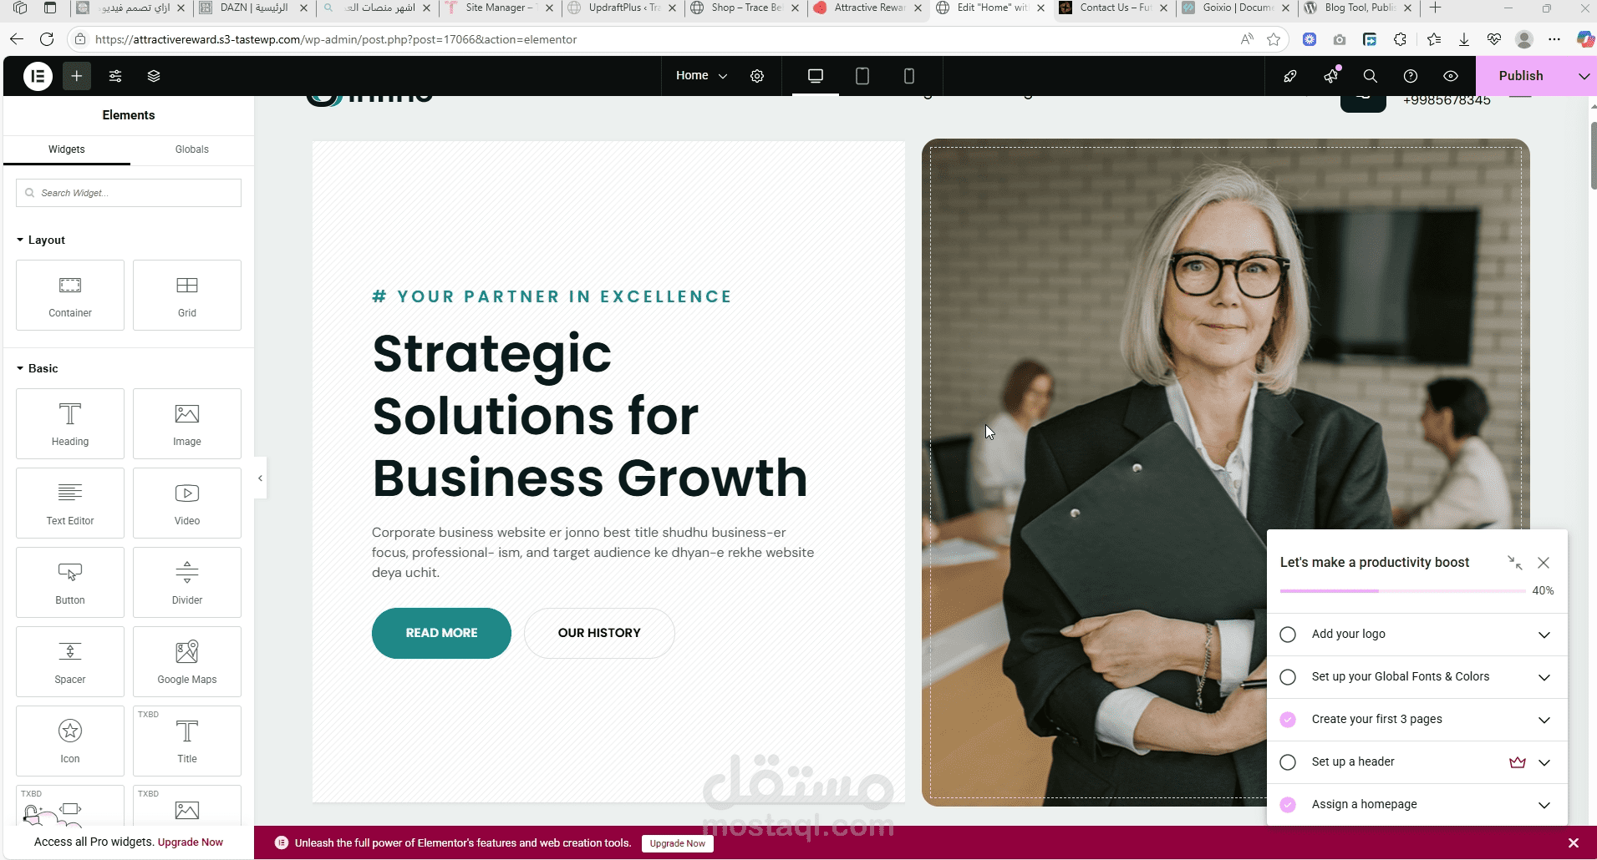Image resolution: width=1597 pixels, height=860 pixels.
Task: Check the Set up a header circle
Action: coord(1288,762)
